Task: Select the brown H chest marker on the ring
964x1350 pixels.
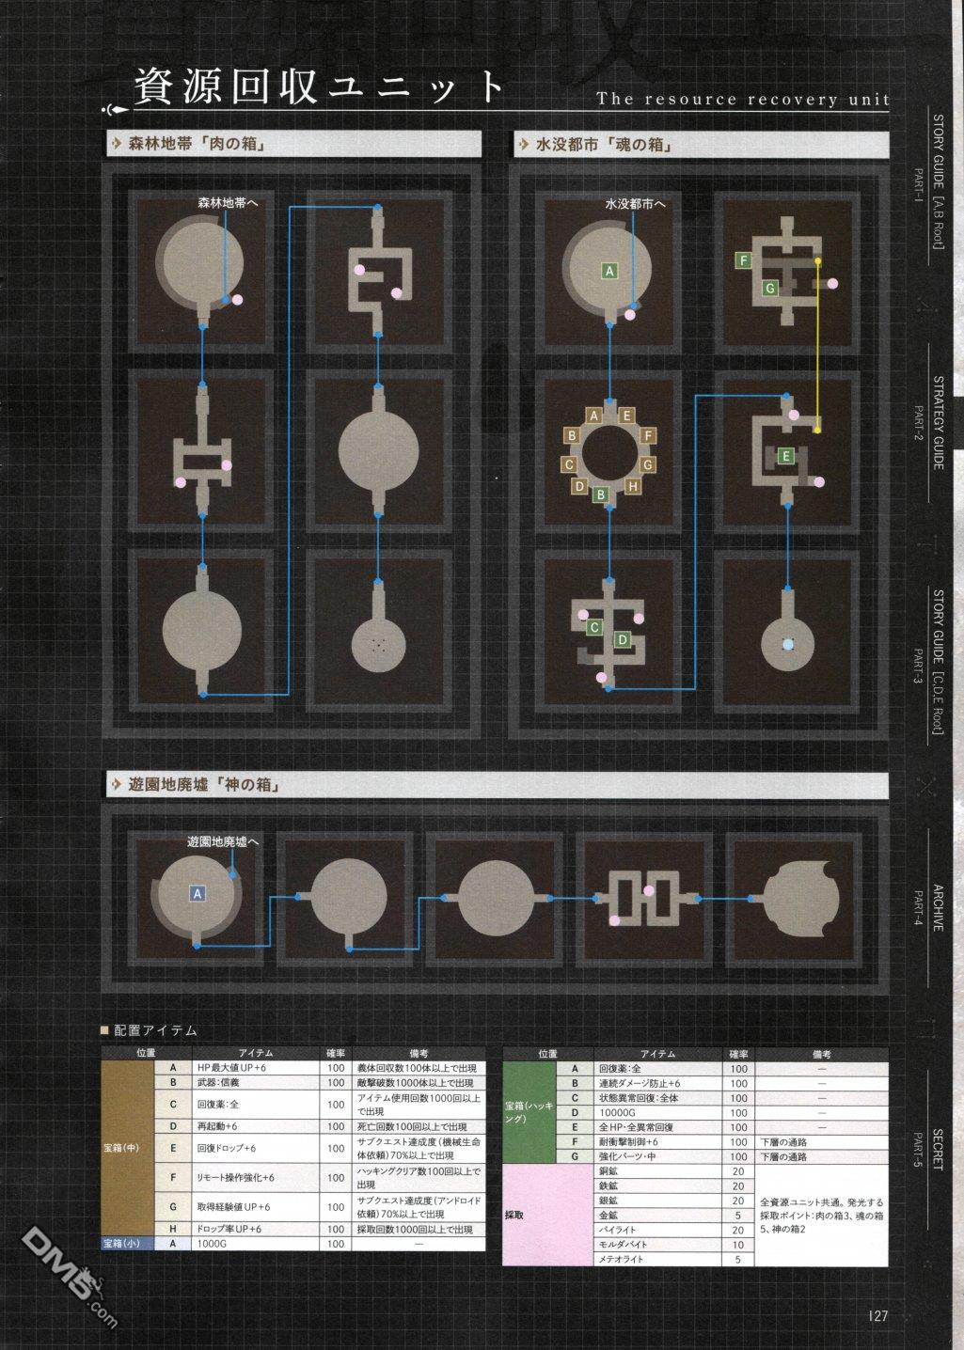Action: pyautogui.click(x=633, y=486)
